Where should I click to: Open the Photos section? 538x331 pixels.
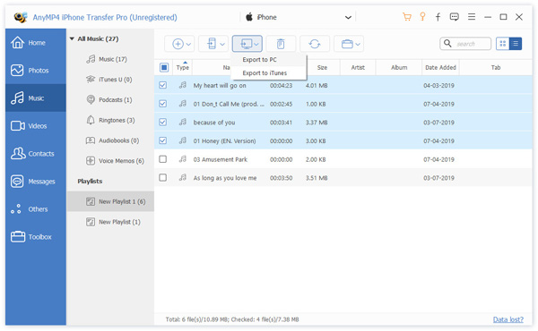click(36, 71)
